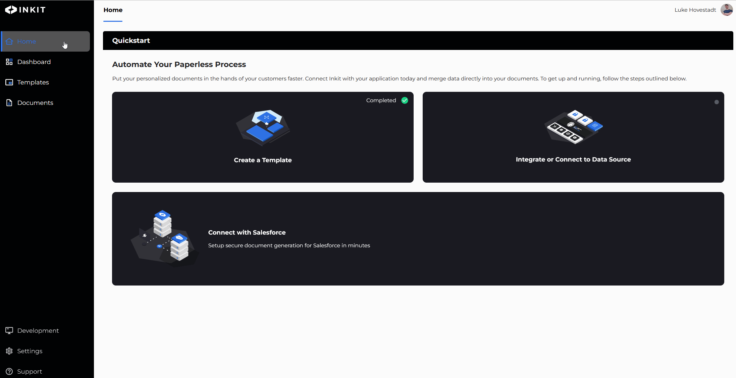Open Integrate or Connect to Data Source
Viewport: 736px width, 378px height.
click(x=573, y=159)
